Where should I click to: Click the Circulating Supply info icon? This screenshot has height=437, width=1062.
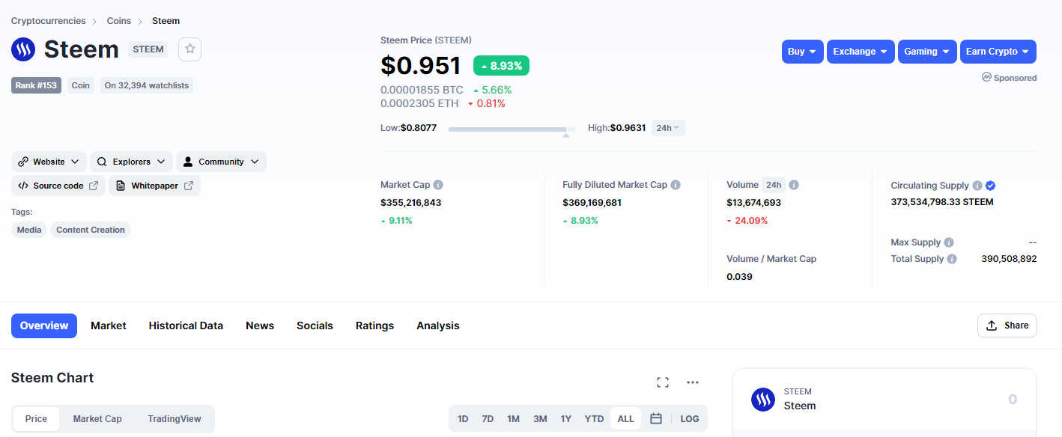pos(977,186)
